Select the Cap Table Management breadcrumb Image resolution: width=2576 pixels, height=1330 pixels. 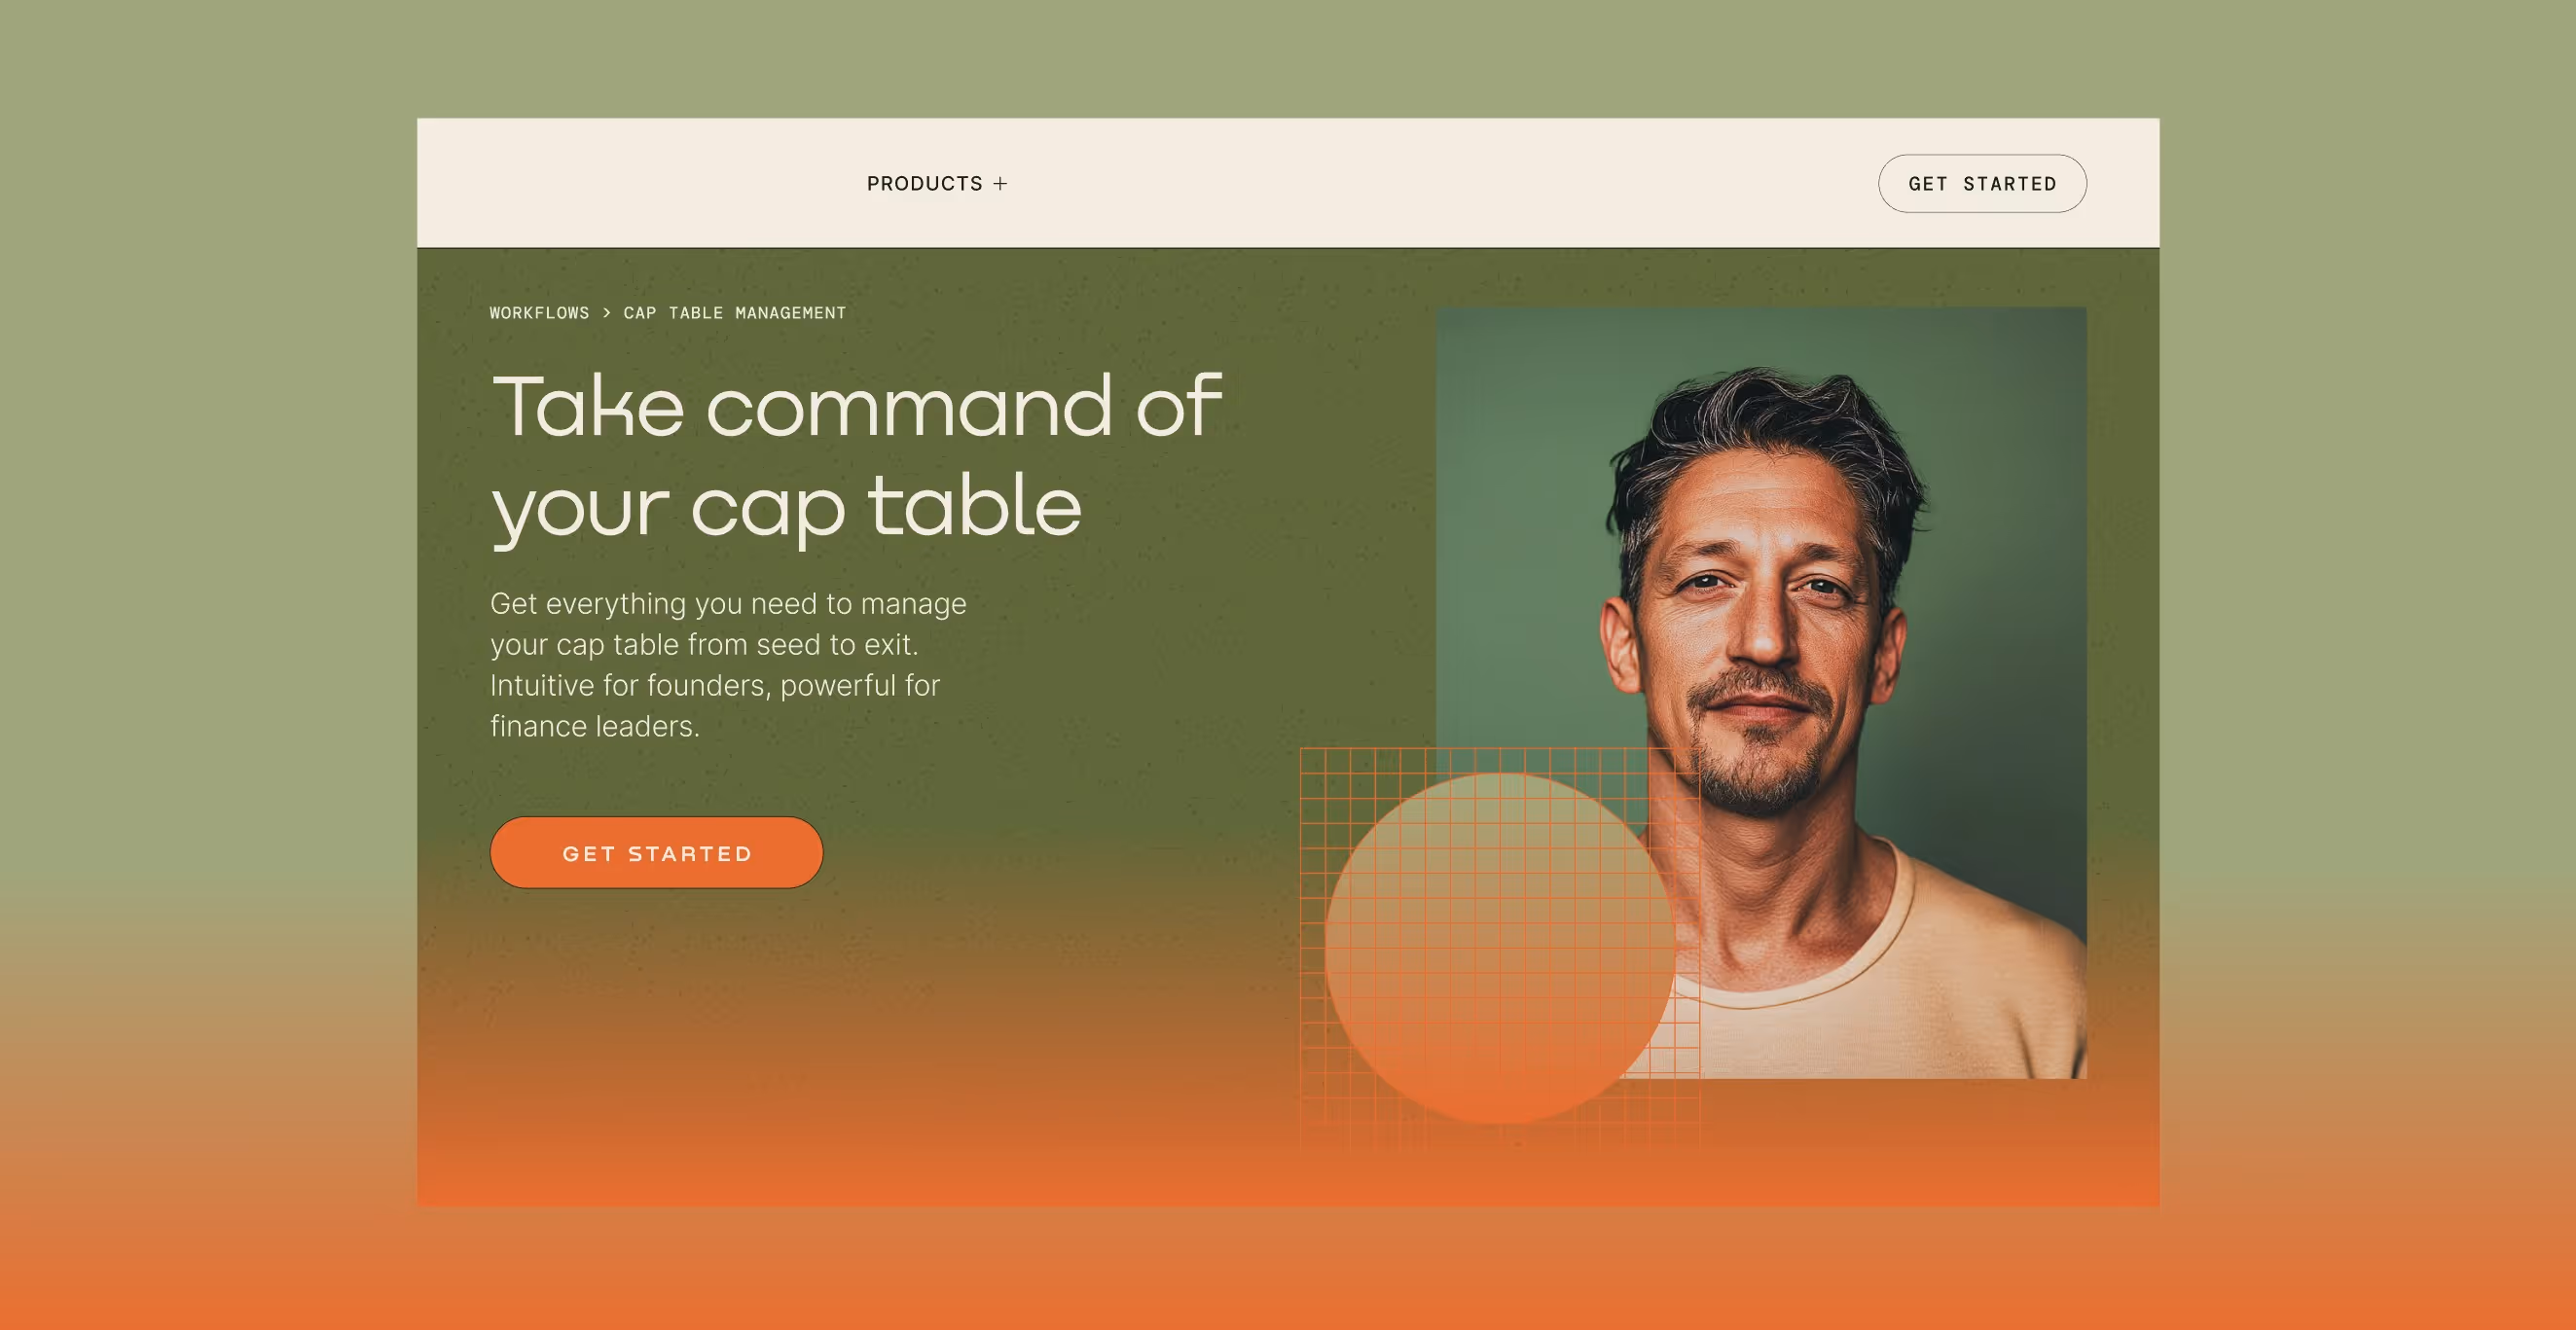click(734, 313)
